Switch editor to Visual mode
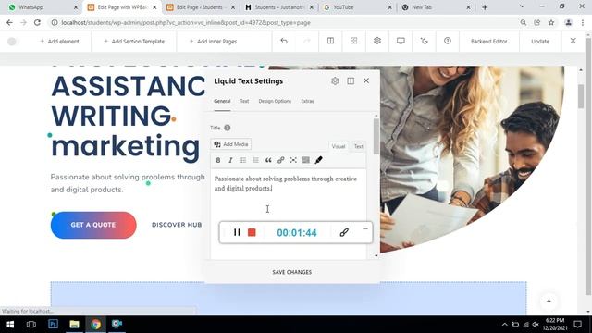592x333 pixels. [x=339, y=146]
